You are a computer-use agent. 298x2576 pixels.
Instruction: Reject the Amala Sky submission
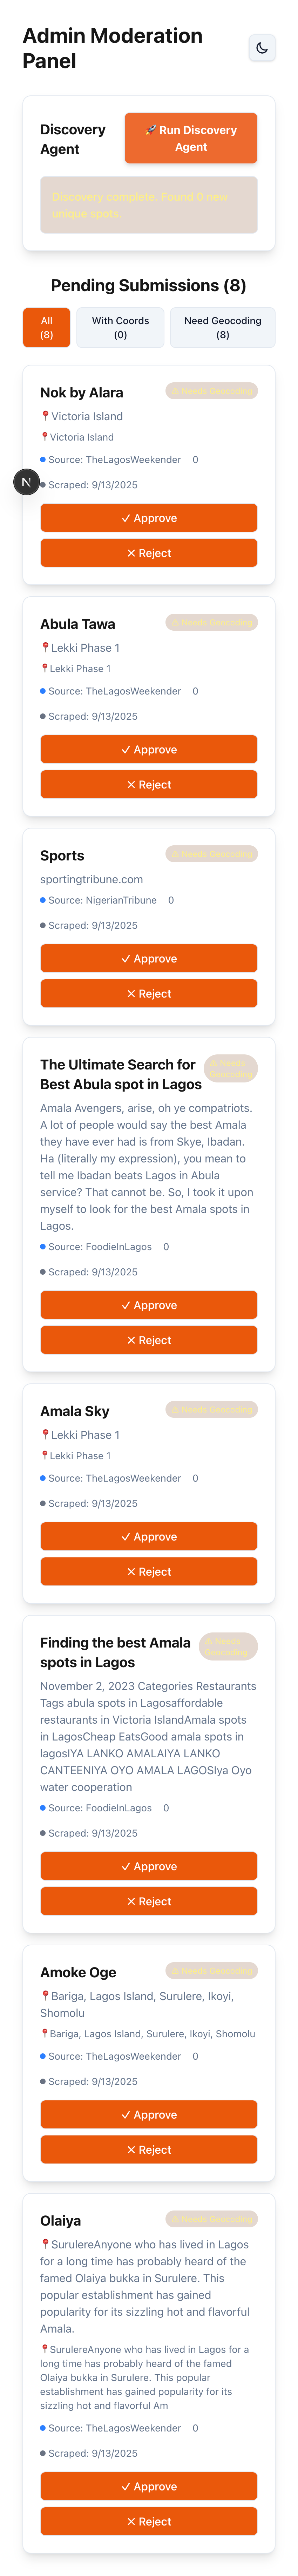pos(148,1571)
